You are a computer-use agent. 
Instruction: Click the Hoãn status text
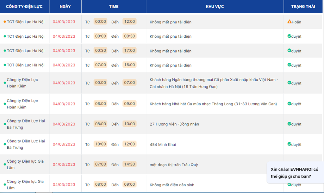[296, 22]
